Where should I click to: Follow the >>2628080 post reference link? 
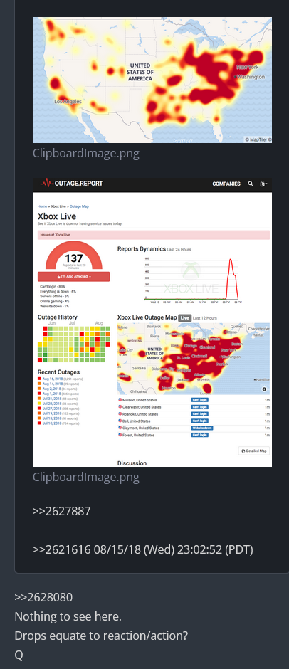tap(43, 597)
